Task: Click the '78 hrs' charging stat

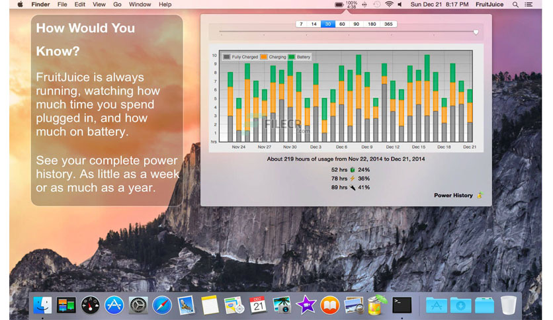Action: click(x=339, y=179)
